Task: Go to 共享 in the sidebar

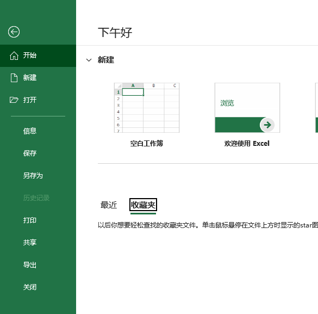Action: (30, 243)
